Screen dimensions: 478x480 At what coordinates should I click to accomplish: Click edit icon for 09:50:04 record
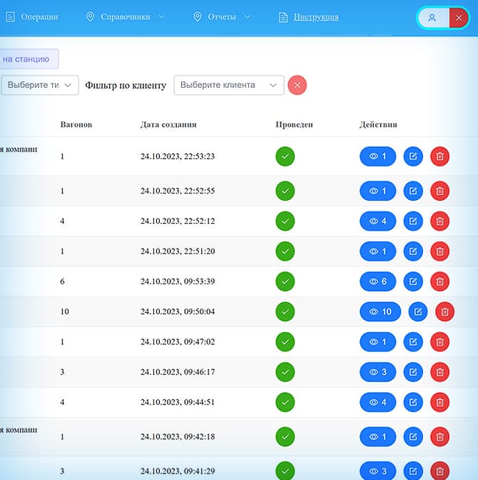418,311
